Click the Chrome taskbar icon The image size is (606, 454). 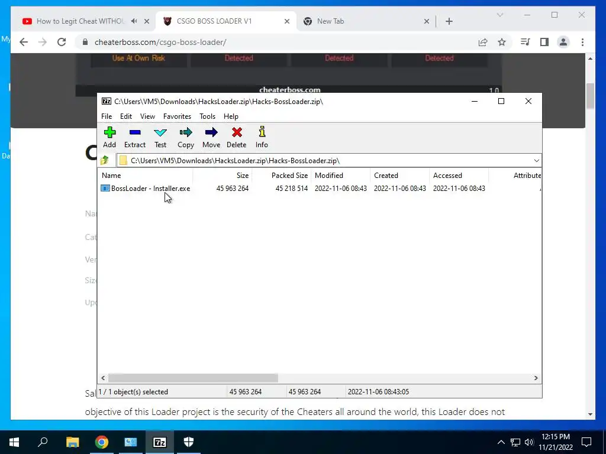coord(102,442)
